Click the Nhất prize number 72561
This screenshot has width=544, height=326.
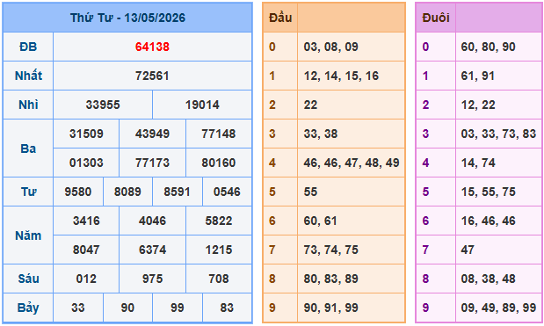[x=152, y=76]
